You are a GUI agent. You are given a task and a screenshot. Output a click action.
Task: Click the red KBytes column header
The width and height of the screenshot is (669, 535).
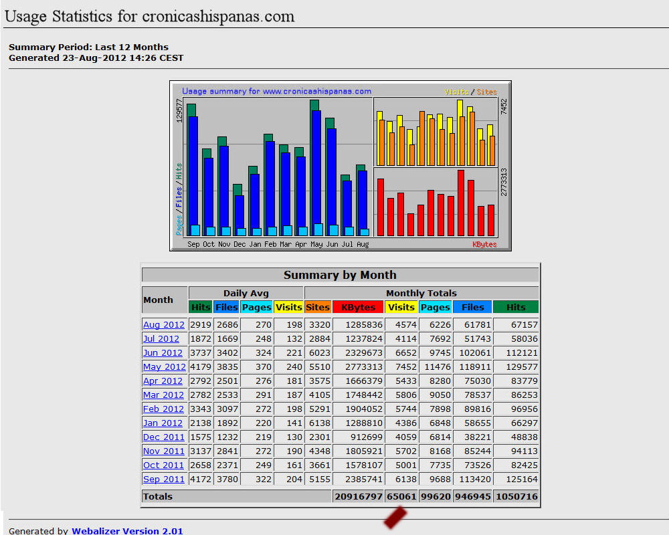[x=358, y=307]
